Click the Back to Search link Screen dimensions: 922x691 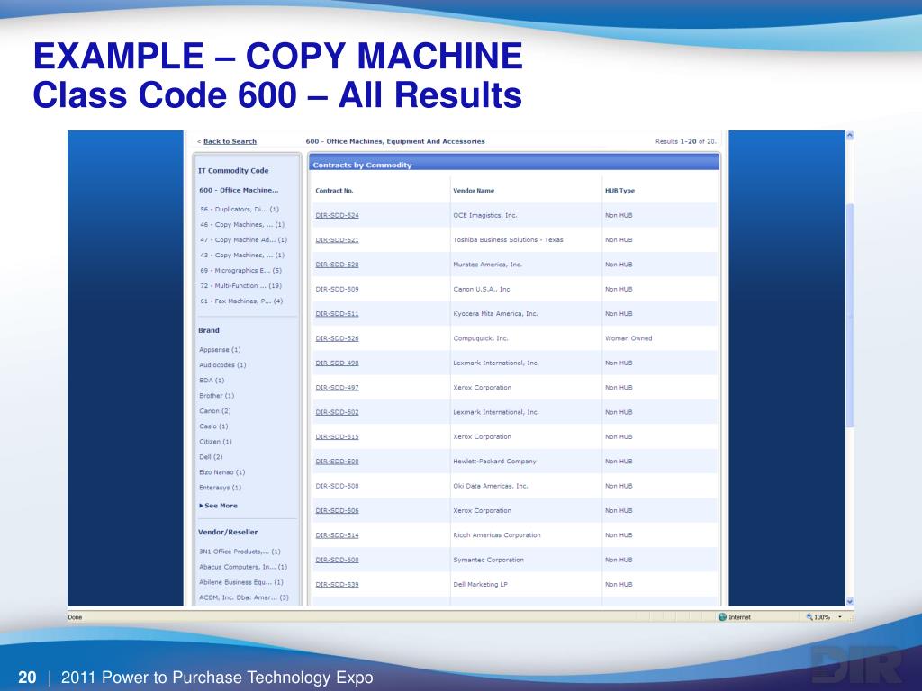230,141
